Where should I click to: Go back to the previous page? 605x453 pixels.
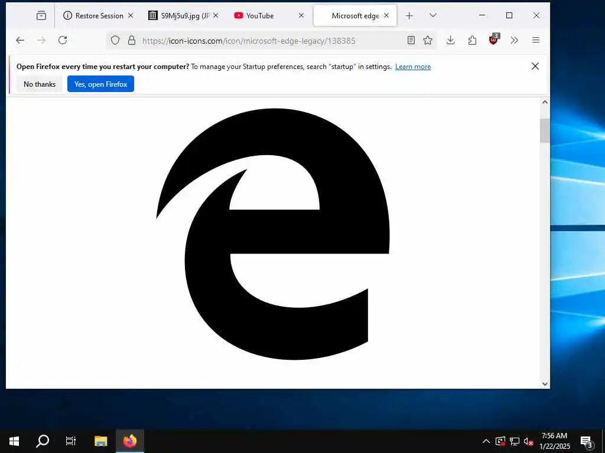coord(20,40)
